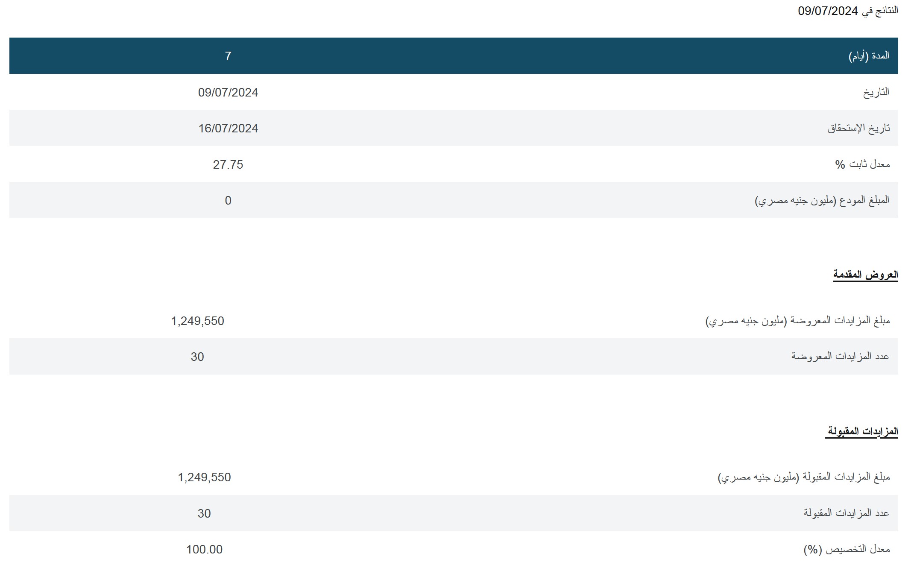Image resolution: width=911 pixels, height=568 pixels.
Task: Select the 'تاريخ الإستحقاق' label
Action: 858,128
